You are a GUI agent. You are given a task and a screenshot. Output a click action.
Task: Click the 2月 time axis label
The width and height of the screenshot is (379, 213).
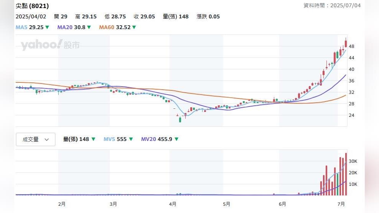tap(62, 204)
